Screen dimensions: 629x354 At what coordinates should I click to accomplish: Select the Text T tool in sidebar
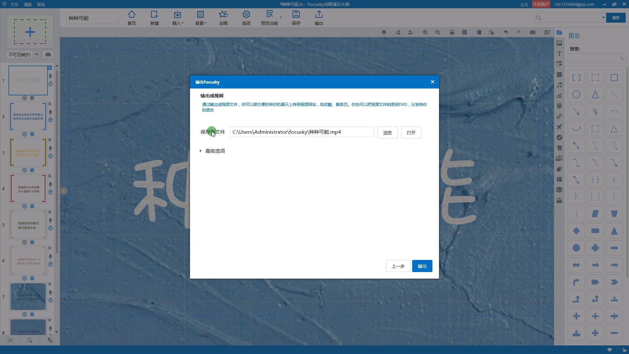pos(559,53)
